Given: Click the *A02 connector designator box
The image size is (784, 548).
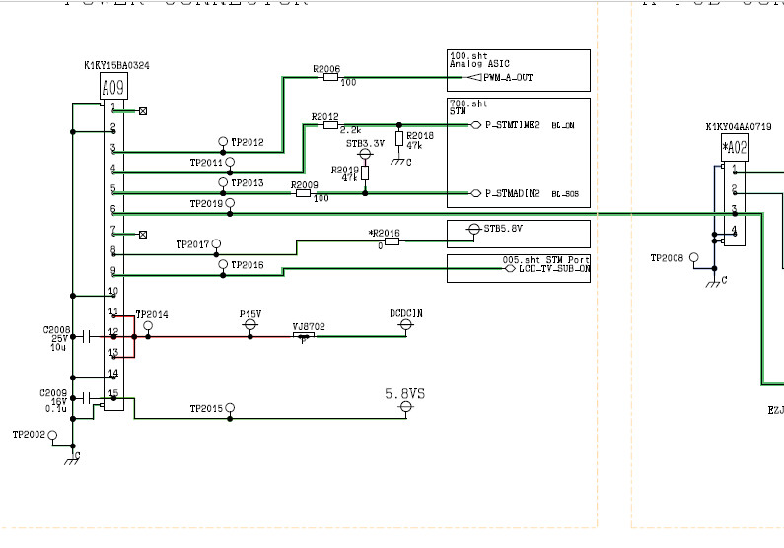Looking at the screenshot, I should [735, 148].
